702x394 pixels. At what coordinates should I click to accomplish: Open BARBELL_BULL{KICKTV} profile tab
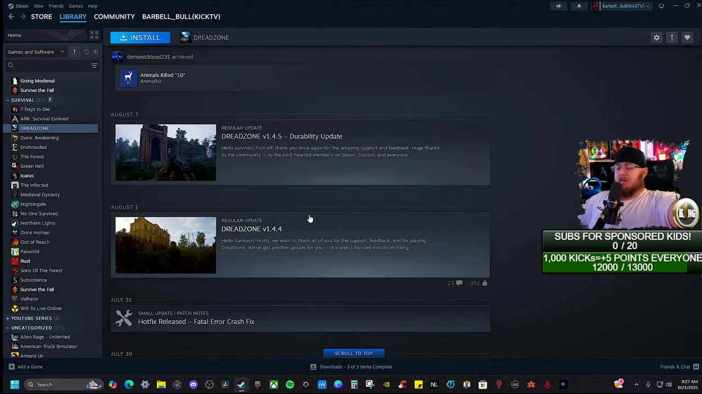pos(181,17)
